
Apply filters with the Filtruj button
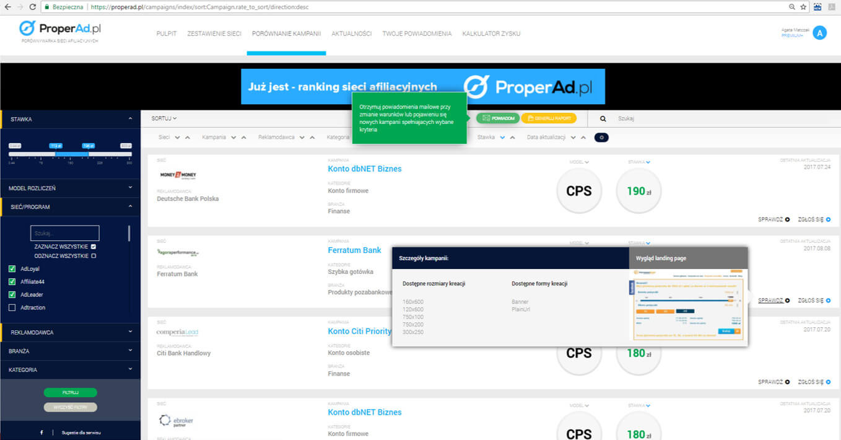pos(71,392)
